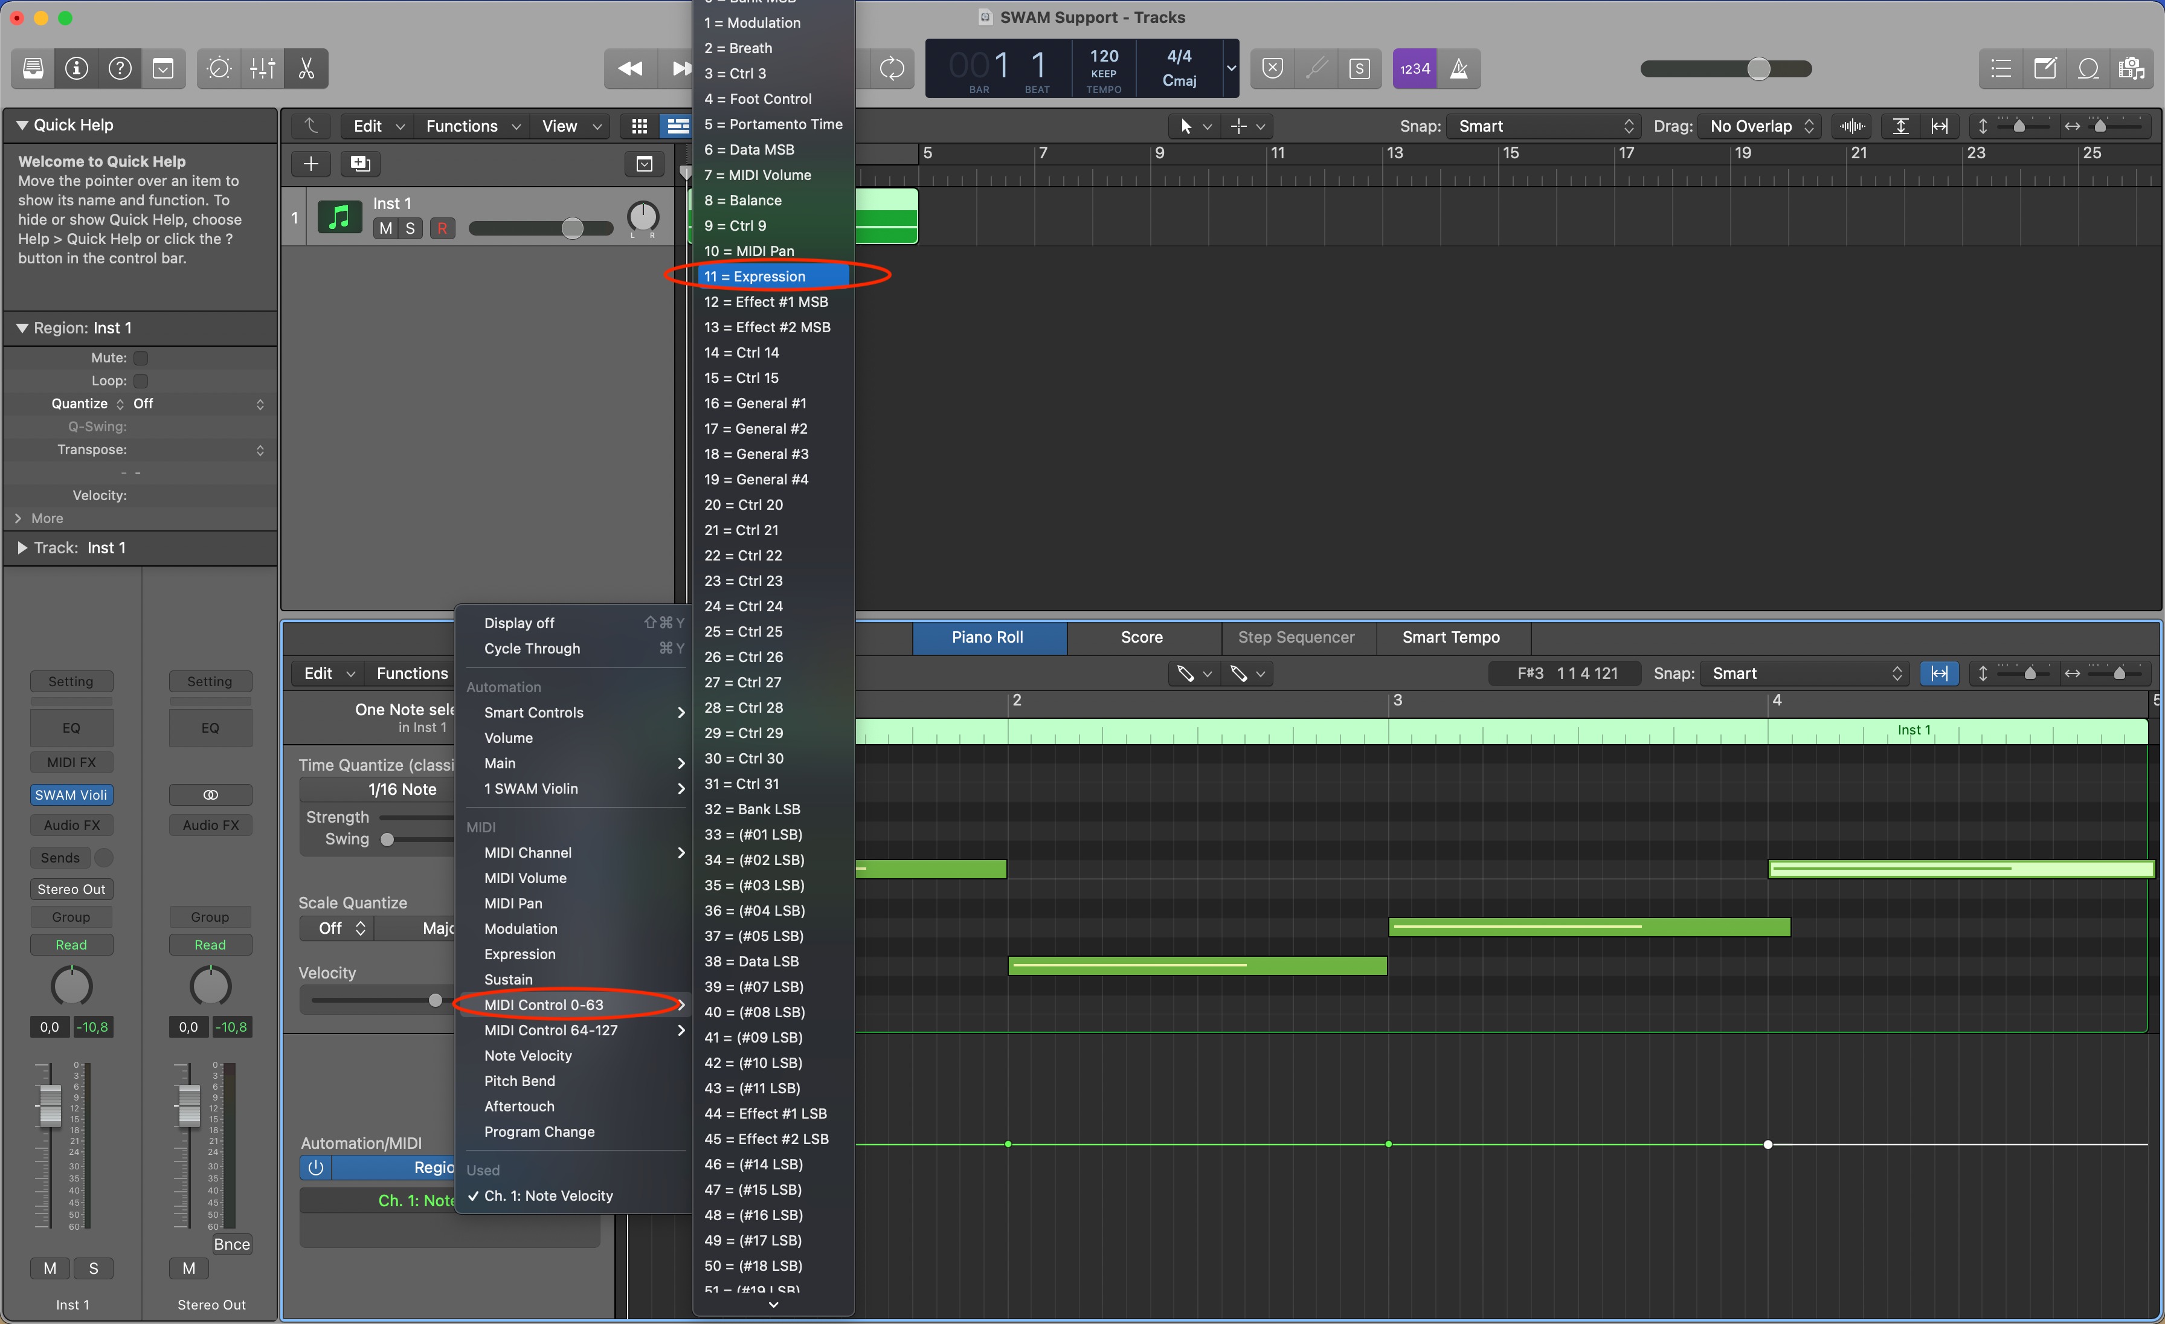The width and height of the screenshot is (2165, 1324).
Task: Click the tempo display showing 120
Action: [1104, 68]
